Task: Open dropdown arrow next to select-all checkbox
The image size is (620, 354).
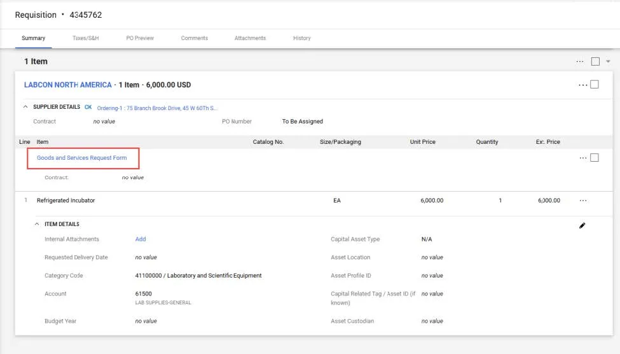Action: (x=608, y=61)
